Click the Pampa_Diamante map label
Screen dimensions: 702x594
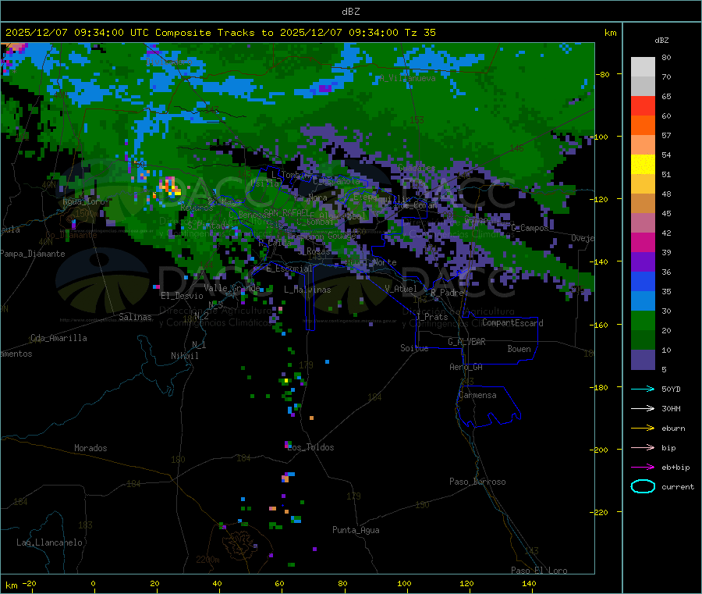tap(32, 254)
